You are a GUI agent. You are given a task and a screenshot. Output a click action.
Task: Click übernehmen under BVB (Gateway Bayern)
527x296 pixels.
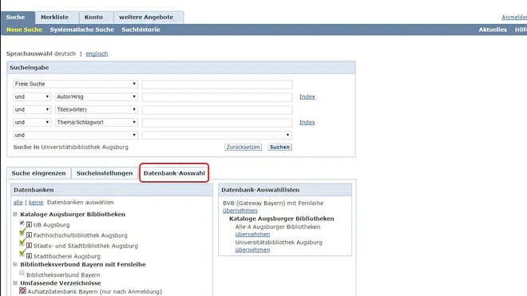[x=240, y=211]
